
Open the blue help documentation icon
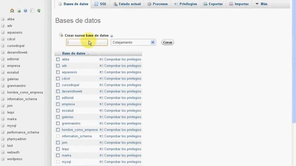pos(25,11)
